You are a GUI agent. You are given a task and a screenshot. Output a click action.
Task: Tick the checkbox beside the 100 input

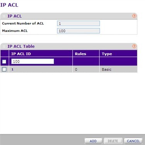click(x=4, y=61)
